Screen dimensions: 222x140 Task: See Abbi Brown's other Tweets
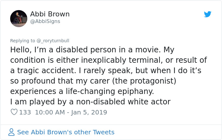[x=66, y=132]
